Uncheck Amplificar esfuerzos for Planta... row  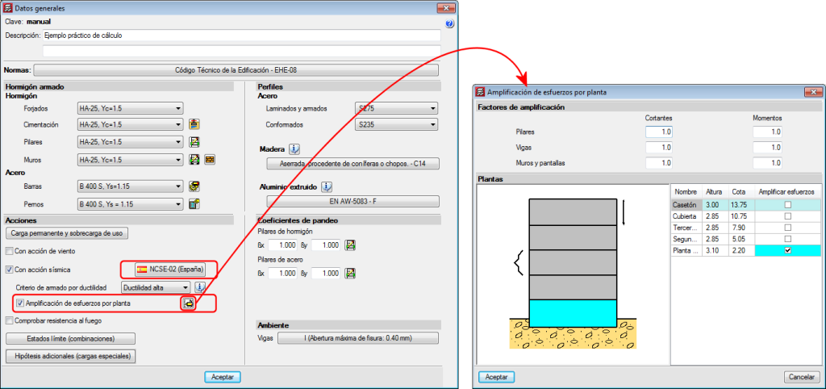pyautogui.click(x=787, y=251)
